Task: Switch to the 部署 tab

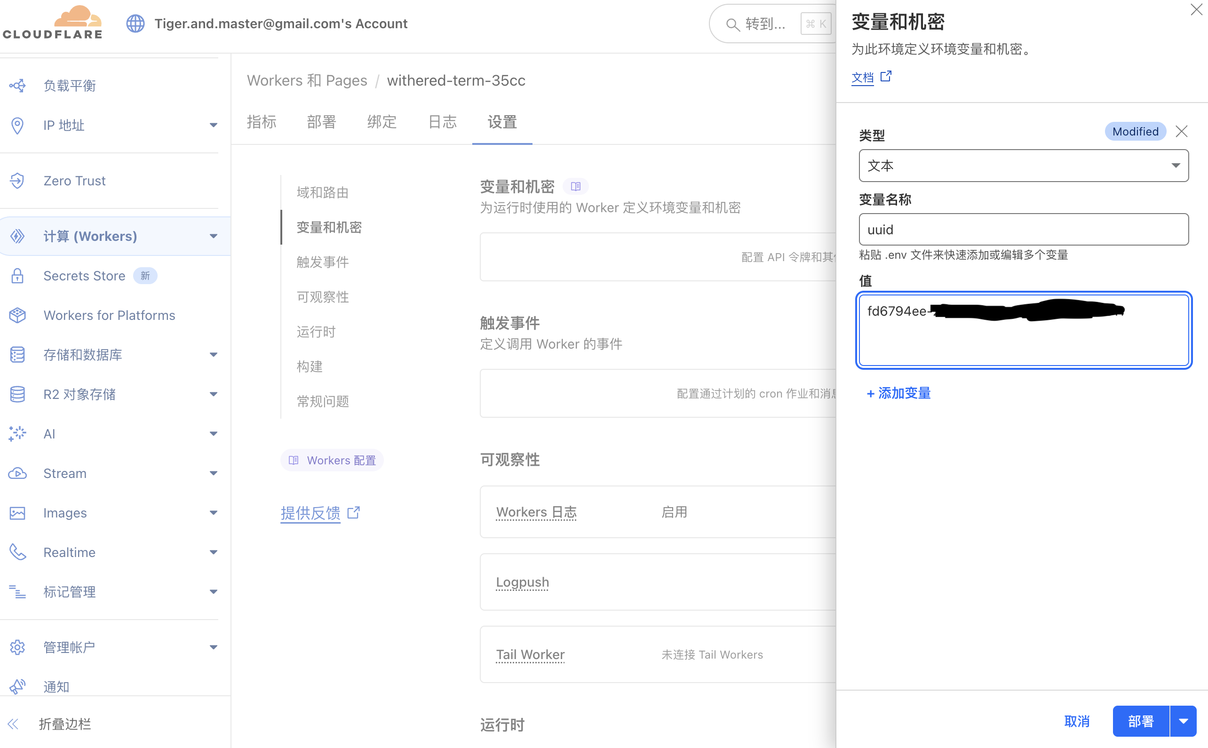Action: (x=322, y=122)
